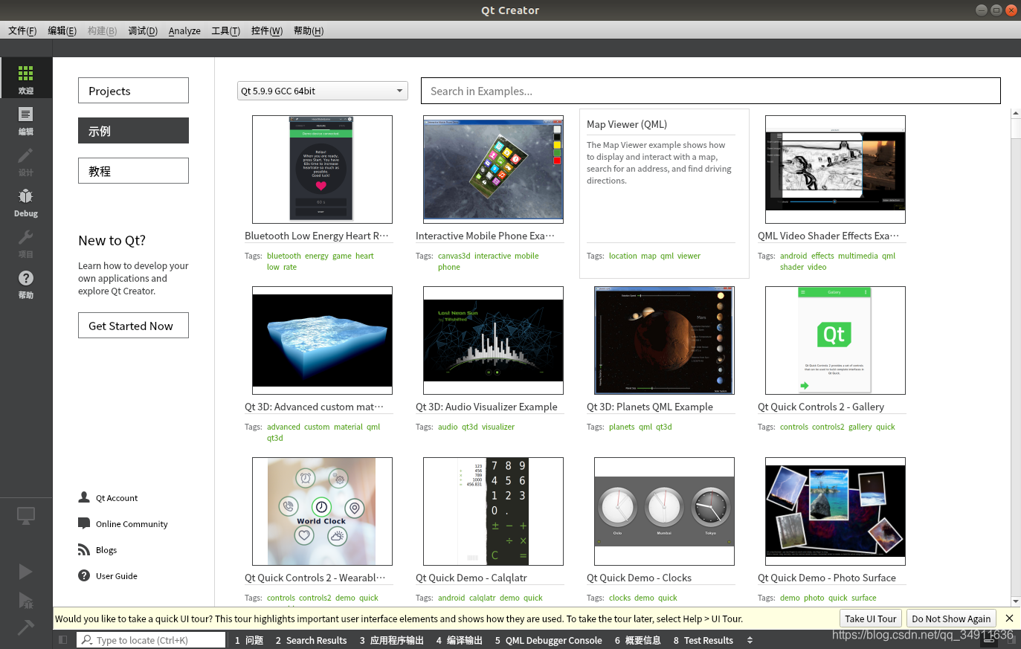Click the kit selector monitor icon
Screen dimensions: 1021x649
pos(26,515)
